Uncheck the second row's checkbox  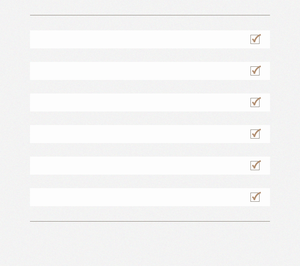[255, 71]
